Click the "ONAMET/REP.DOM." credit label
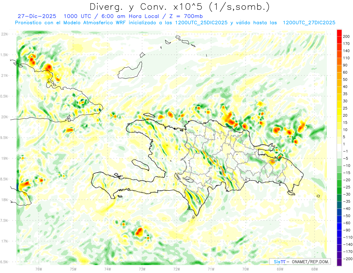The width and height of the screenshot is (353, 273). click(310, 262)
